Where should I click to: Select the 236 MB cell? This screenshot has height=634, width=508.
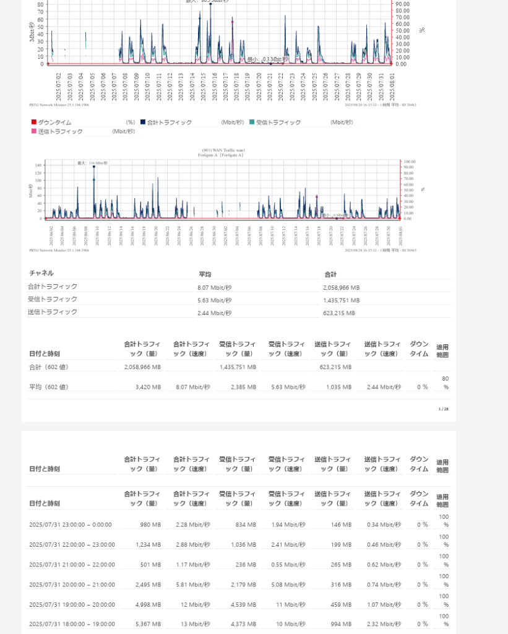pos(246,565)
